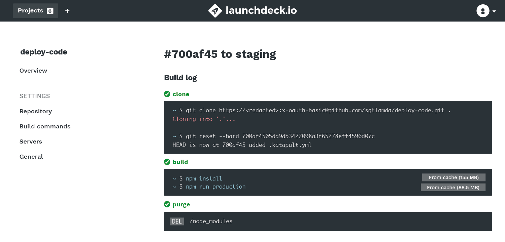Click the launchdeck.io brand name
Image resolution: width=505 pixels, height=242 pixels.
click(x=261, y=11)
